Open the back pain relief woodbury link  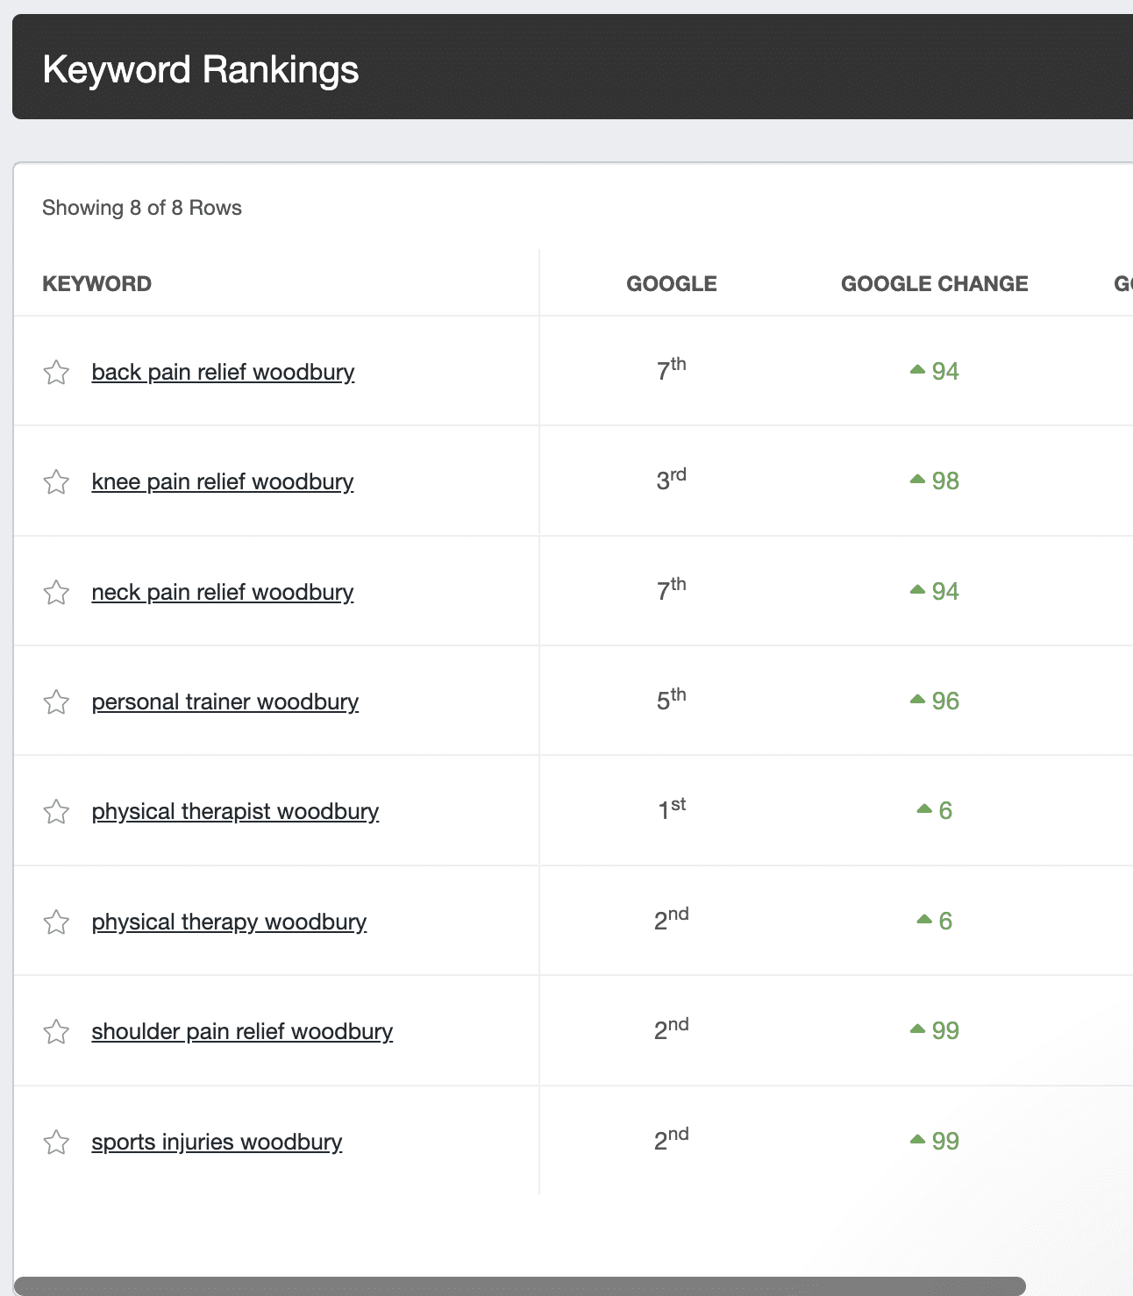pyautogui.click(x=223, y=373)
